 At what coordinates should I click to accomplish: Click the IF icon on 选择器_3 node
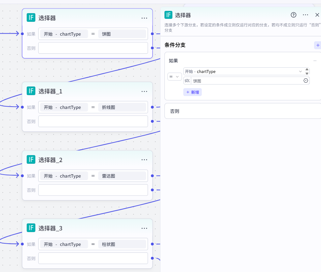31,228
